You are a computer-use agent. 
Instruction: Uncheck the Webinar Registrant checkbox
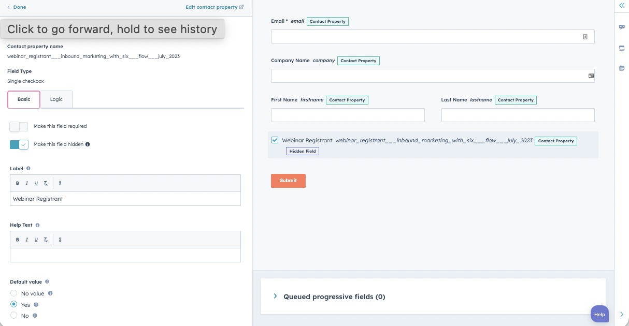click(x=275, y=140)
